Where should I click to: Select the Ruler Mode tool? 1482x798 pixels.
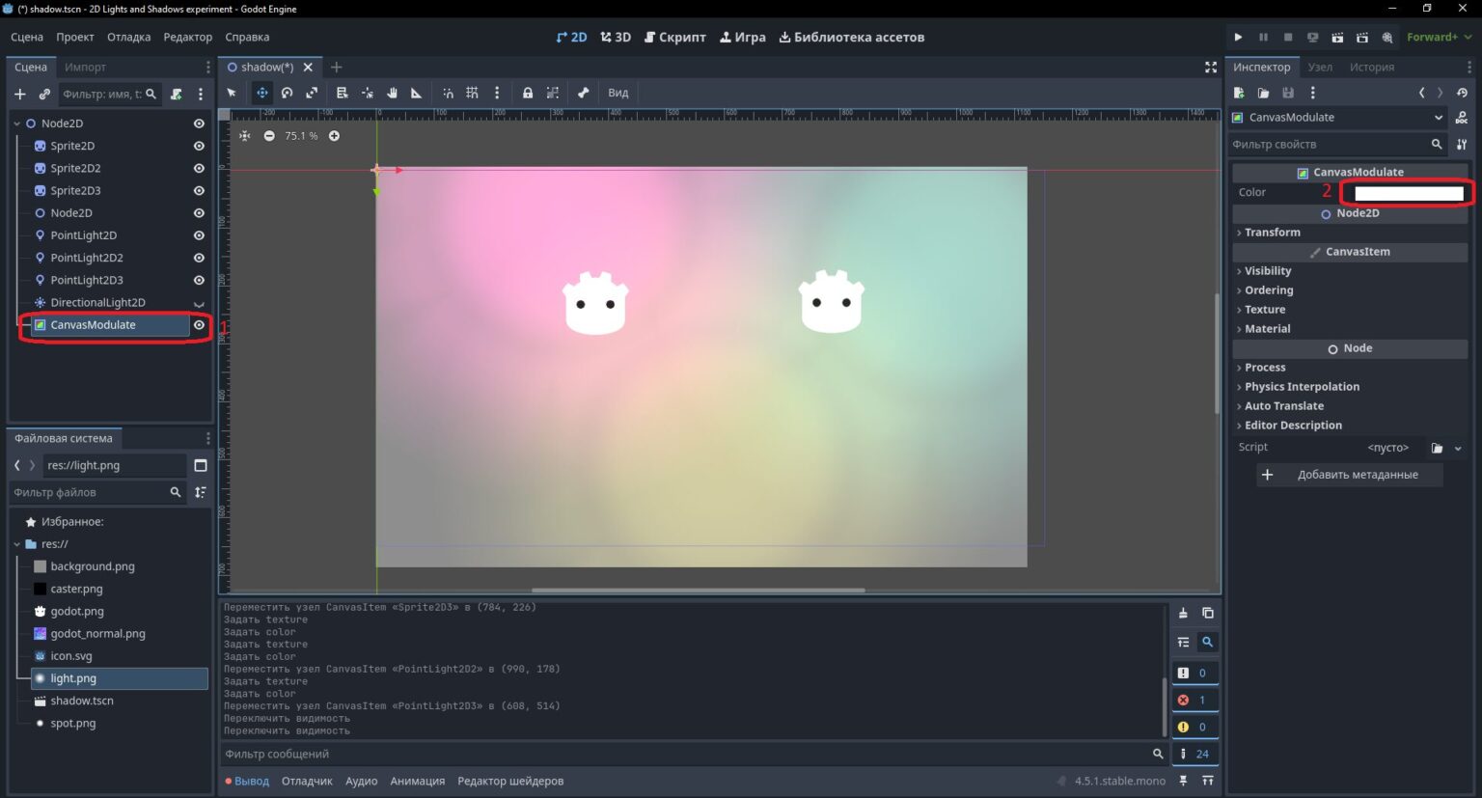click(x=417, y=93)
